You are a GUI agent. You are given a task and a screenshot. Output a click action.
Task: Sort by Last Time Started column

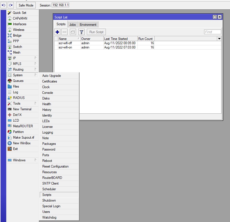[120, 39]
